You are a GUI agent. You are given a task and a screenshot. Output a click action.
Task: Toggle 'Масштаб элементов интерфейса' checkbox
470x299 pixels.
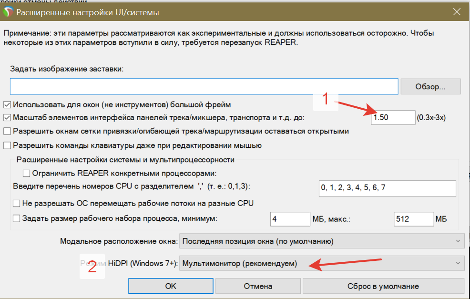(x=7, y=118)
